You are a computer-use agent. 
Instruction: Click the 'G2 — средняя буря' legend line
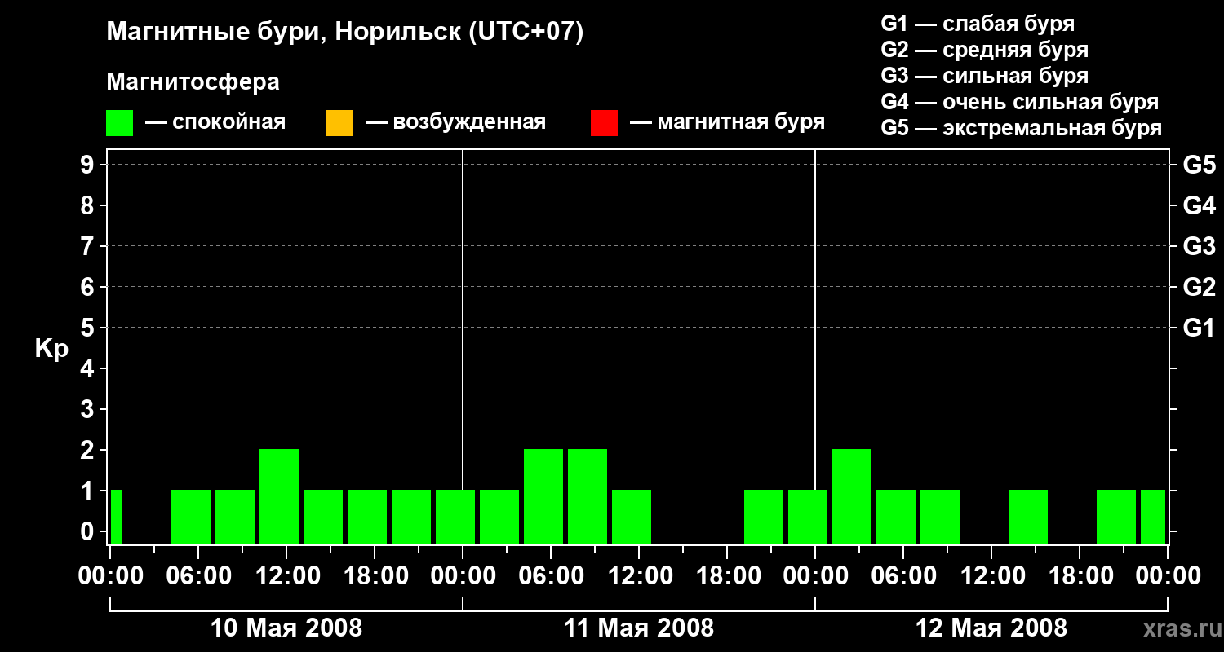click(x=985, y=50)
